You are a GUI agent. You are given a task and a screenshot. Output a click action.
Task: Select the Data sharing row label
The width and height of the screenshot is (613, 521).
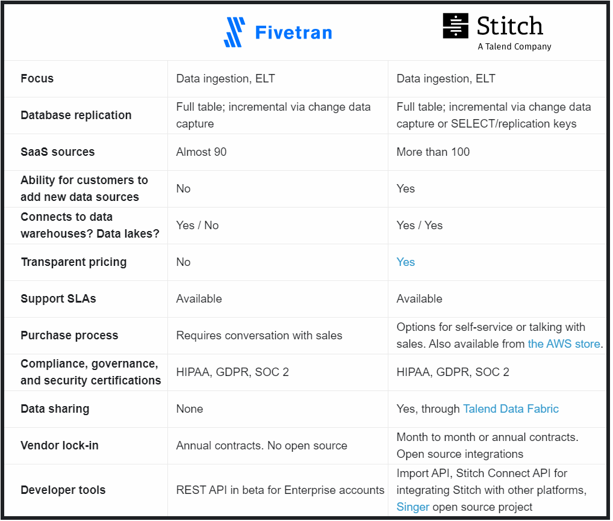point(55,409)
